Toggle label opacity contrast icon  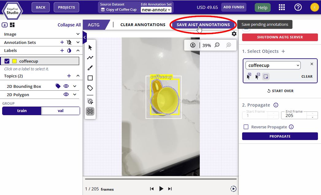[69, 50]
